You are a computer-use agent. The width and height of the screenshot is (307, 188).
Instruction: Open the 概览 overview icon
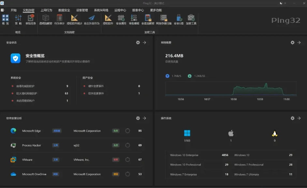5,18
